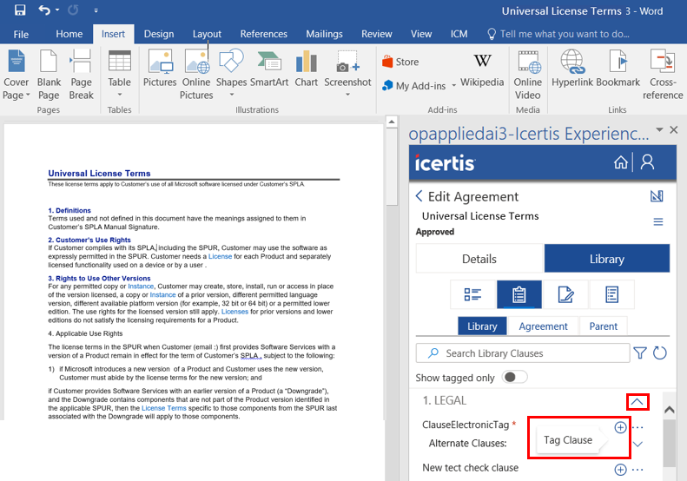Toggle the Show tagged only switch
687x481 pixels.
(x=515, y=378)
